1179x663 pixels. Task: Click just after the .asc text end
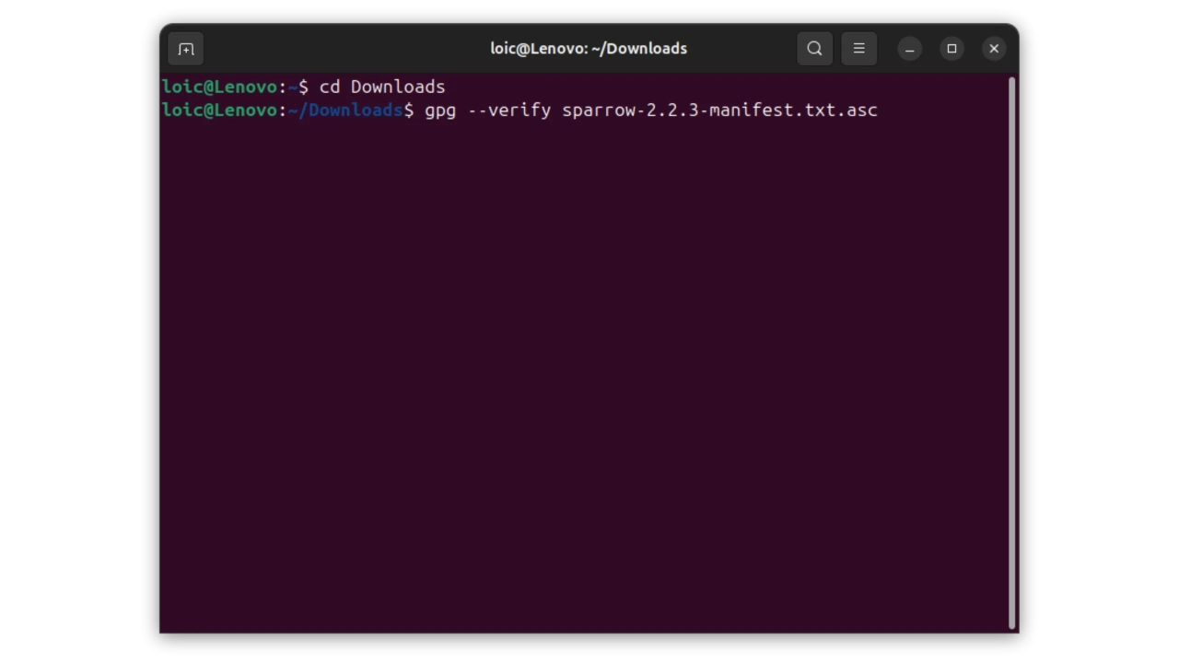pyautogui.click(x=883, y=110)
